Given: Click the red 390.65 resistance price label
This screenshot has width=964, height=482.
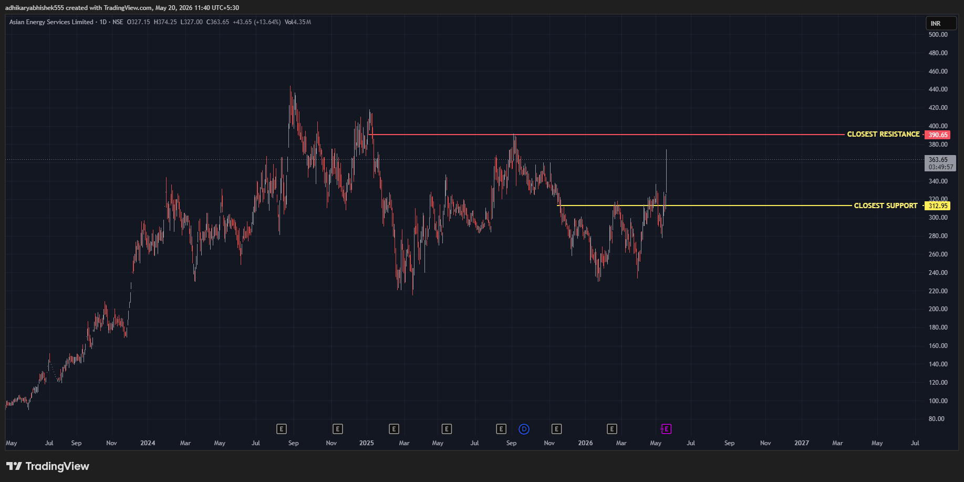Looking at the screenshot, I should (x=938, y=135).
